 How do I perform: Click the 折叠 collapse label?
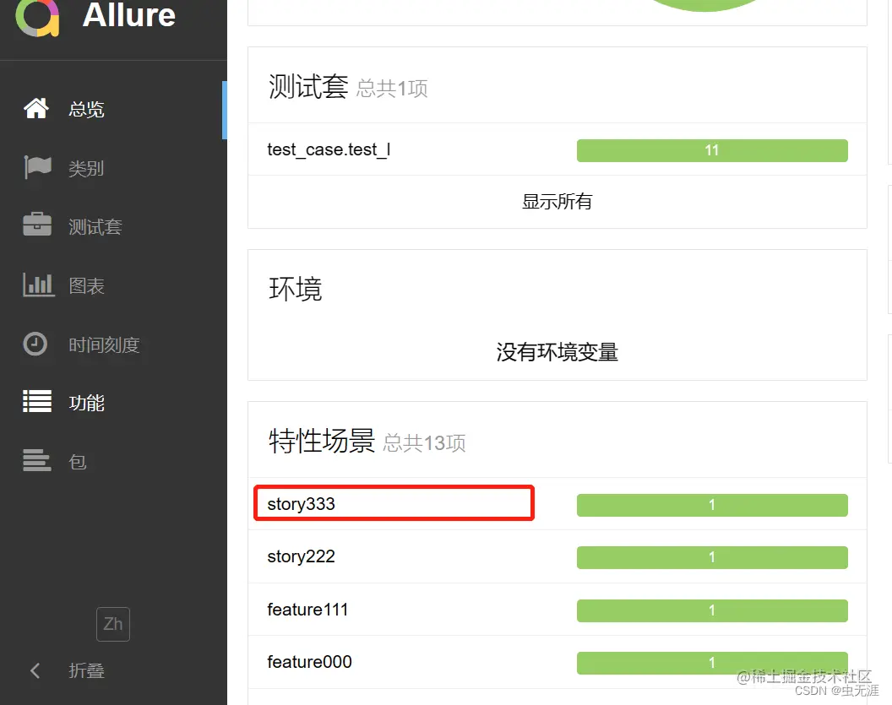(86, 671)
